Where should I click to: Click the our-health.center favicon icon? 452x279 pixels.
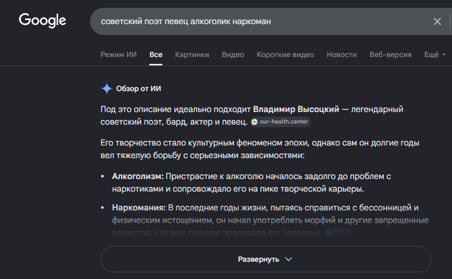coord(254,122)
